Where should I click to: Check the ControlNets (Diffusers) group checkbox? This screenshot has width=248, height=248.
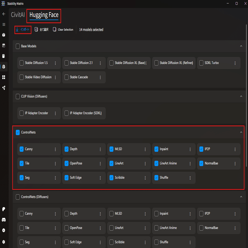click(18, 197)
